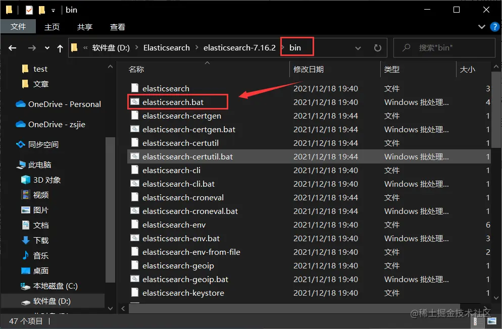Click the Properties quick access checkmark icon
502x329 pixels.
coord(29,10)
